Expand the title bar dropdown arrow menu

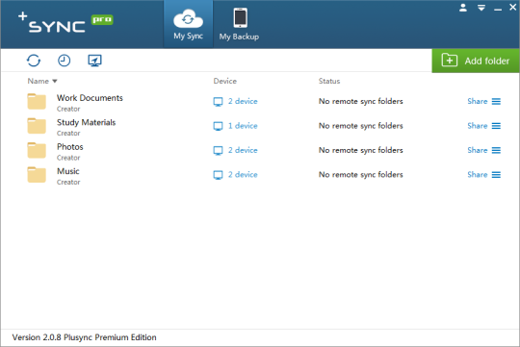tap(481, 8)
